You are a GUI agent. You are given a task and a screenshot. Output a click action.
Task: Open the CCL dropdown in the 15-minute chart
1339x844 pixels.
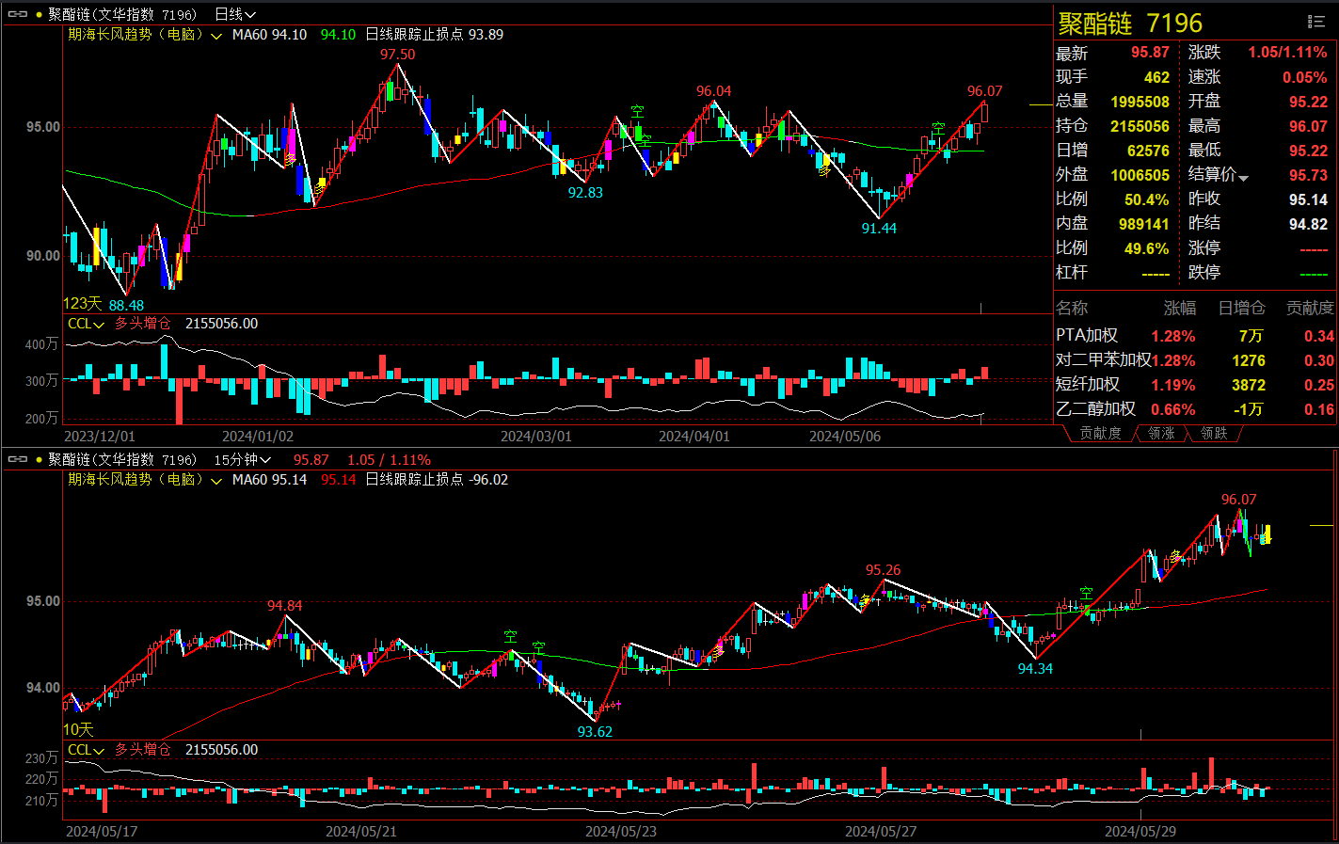[99, 751]
